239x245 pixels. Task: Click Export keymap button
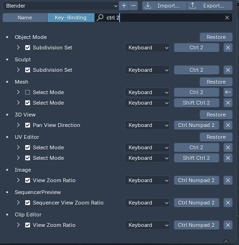[209, 6]
